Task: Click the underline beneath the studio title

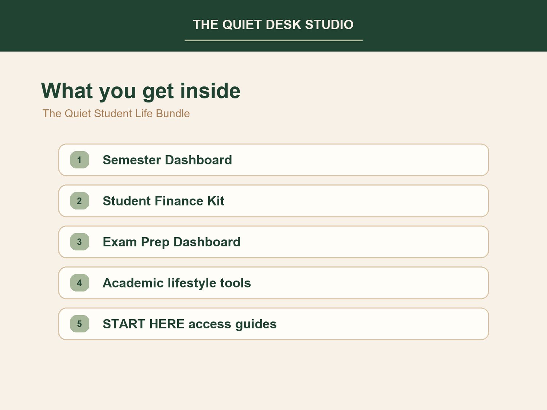Action: tap(273, 40)
